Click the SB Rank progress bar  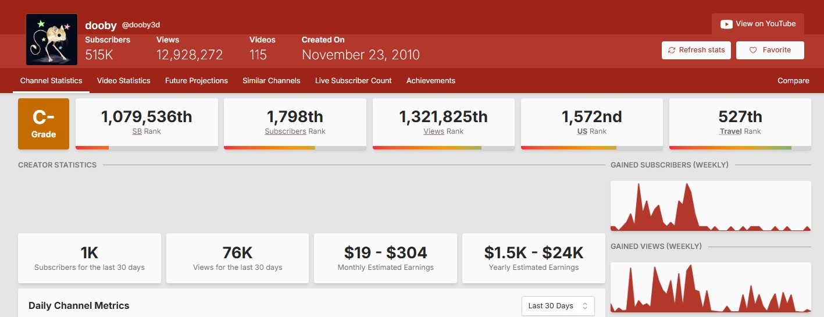coord(147,148)
